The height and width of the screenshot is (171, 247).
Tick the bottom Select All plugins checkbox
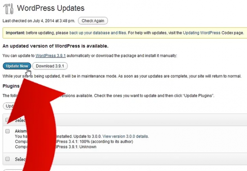pos(7,159)
